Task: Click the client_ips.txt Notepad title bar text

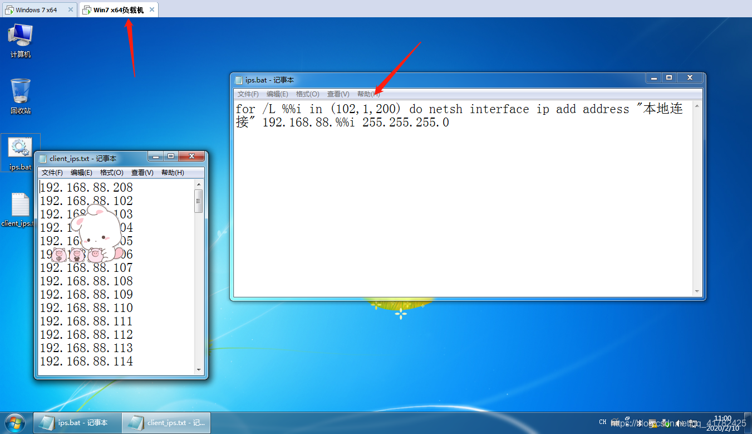Action: [83, 159]
